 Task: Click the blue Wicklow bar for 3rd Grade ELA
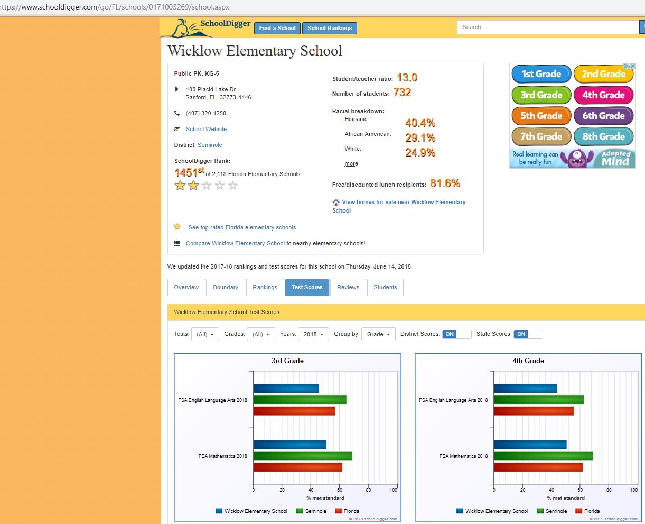(x=286, y=389)
